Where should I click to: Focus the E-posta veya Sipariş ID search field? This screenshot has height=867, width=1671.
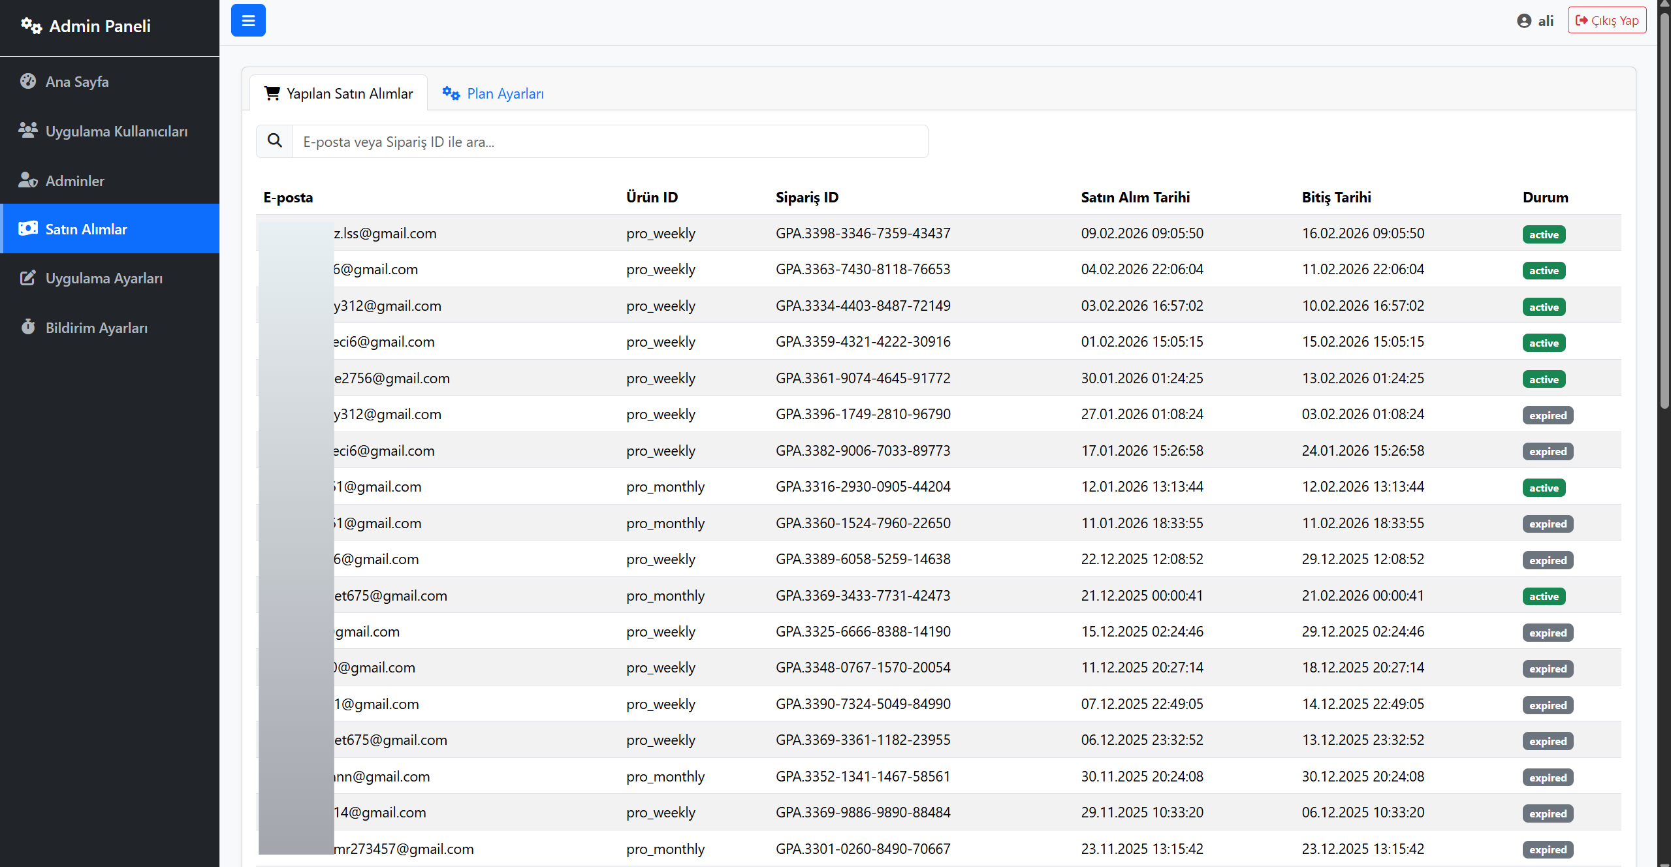(610, 142)
